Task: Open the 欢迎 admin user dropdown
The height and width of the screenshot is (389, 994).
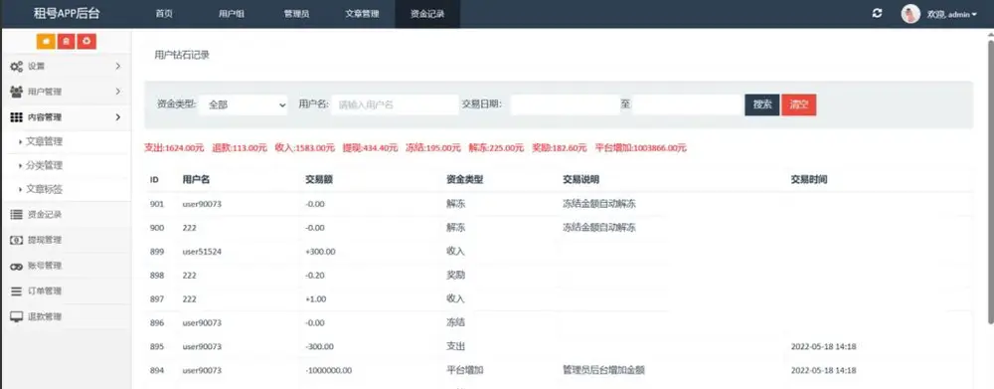Action: coord(951,14)
